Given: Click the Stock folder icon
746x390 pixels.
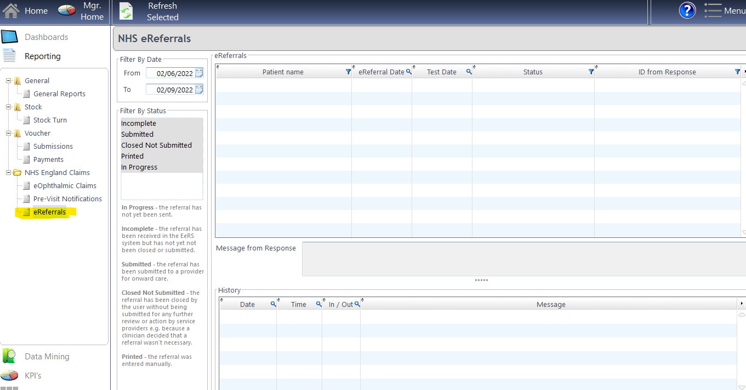Looking at the screenshot, I should click(x=17, y=107).
